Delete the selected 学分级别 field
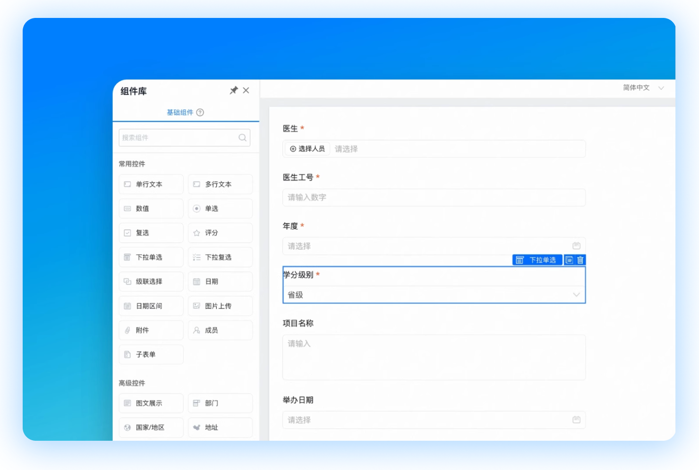The image size is (699, 470). click(x=580, y=260)
